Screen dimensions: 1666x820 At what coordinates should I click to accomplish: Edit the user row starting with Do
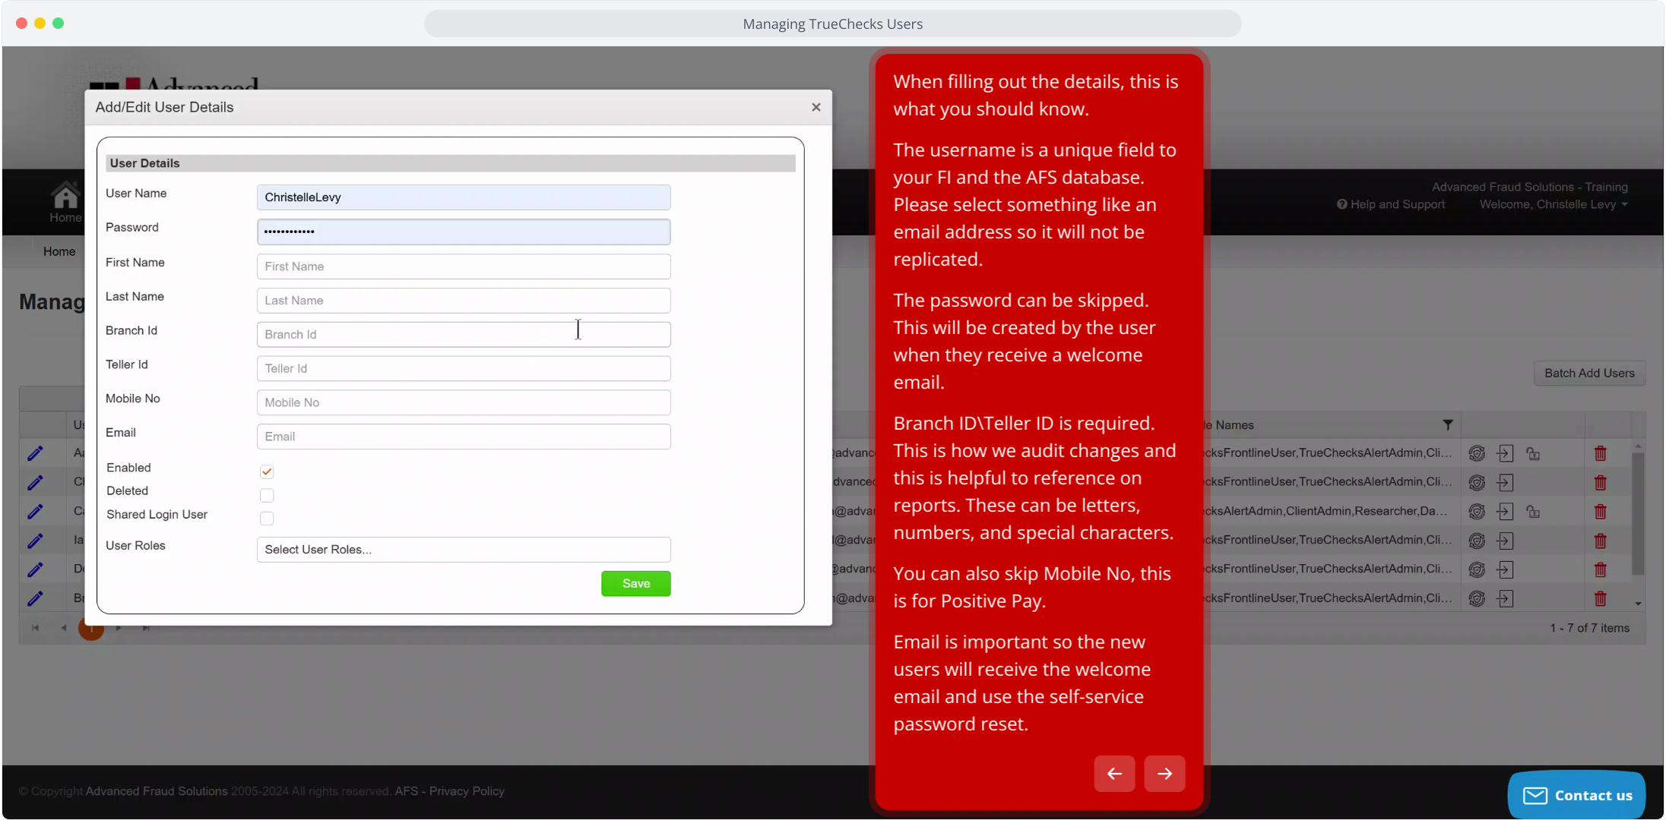[x=35, y=569]
